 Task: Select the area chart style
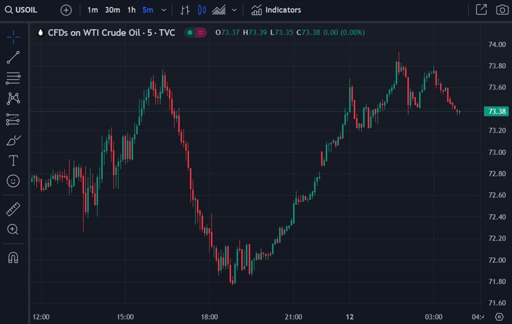tap(218, 10)
